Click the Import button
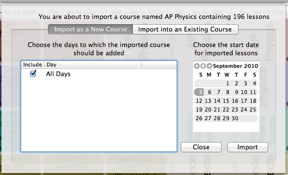 pos(248,147)
